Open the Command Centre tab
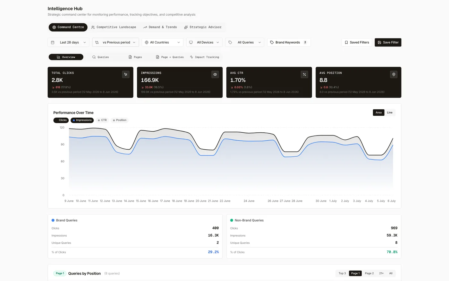The image size is (449, 281). 68,27
